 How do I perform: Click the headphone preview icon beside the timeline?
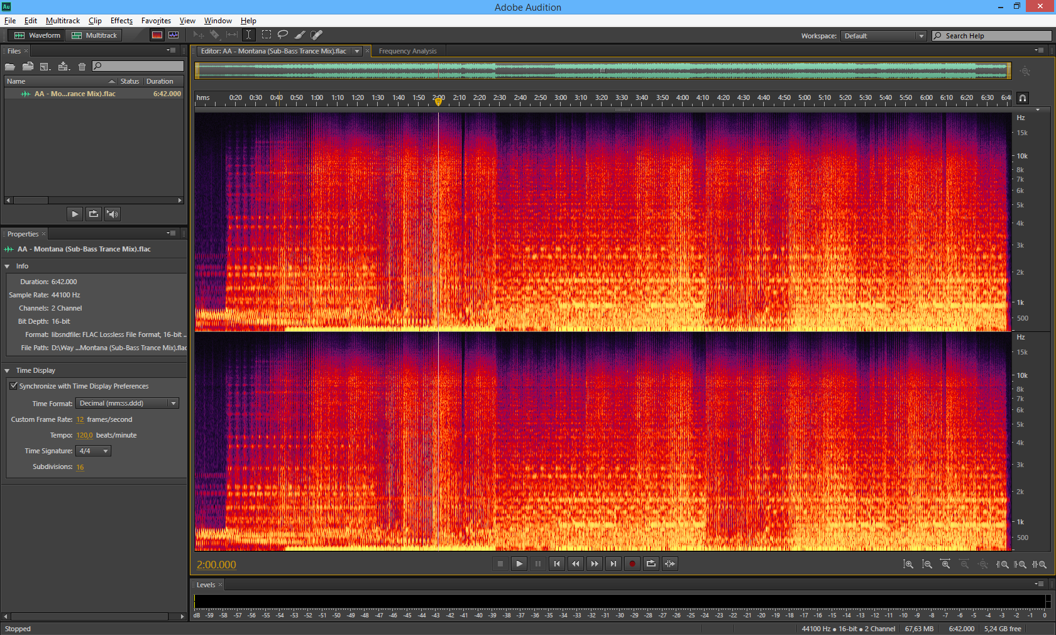click(1023, 98)
